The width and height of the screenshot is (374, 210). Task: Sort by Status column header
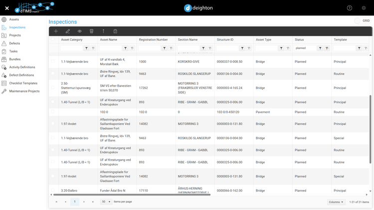click(x=299, y=39)
